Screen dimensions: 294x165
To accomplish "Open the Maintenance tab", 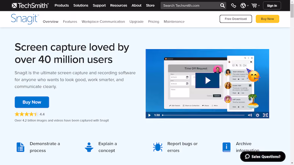I will pos(174,22).
